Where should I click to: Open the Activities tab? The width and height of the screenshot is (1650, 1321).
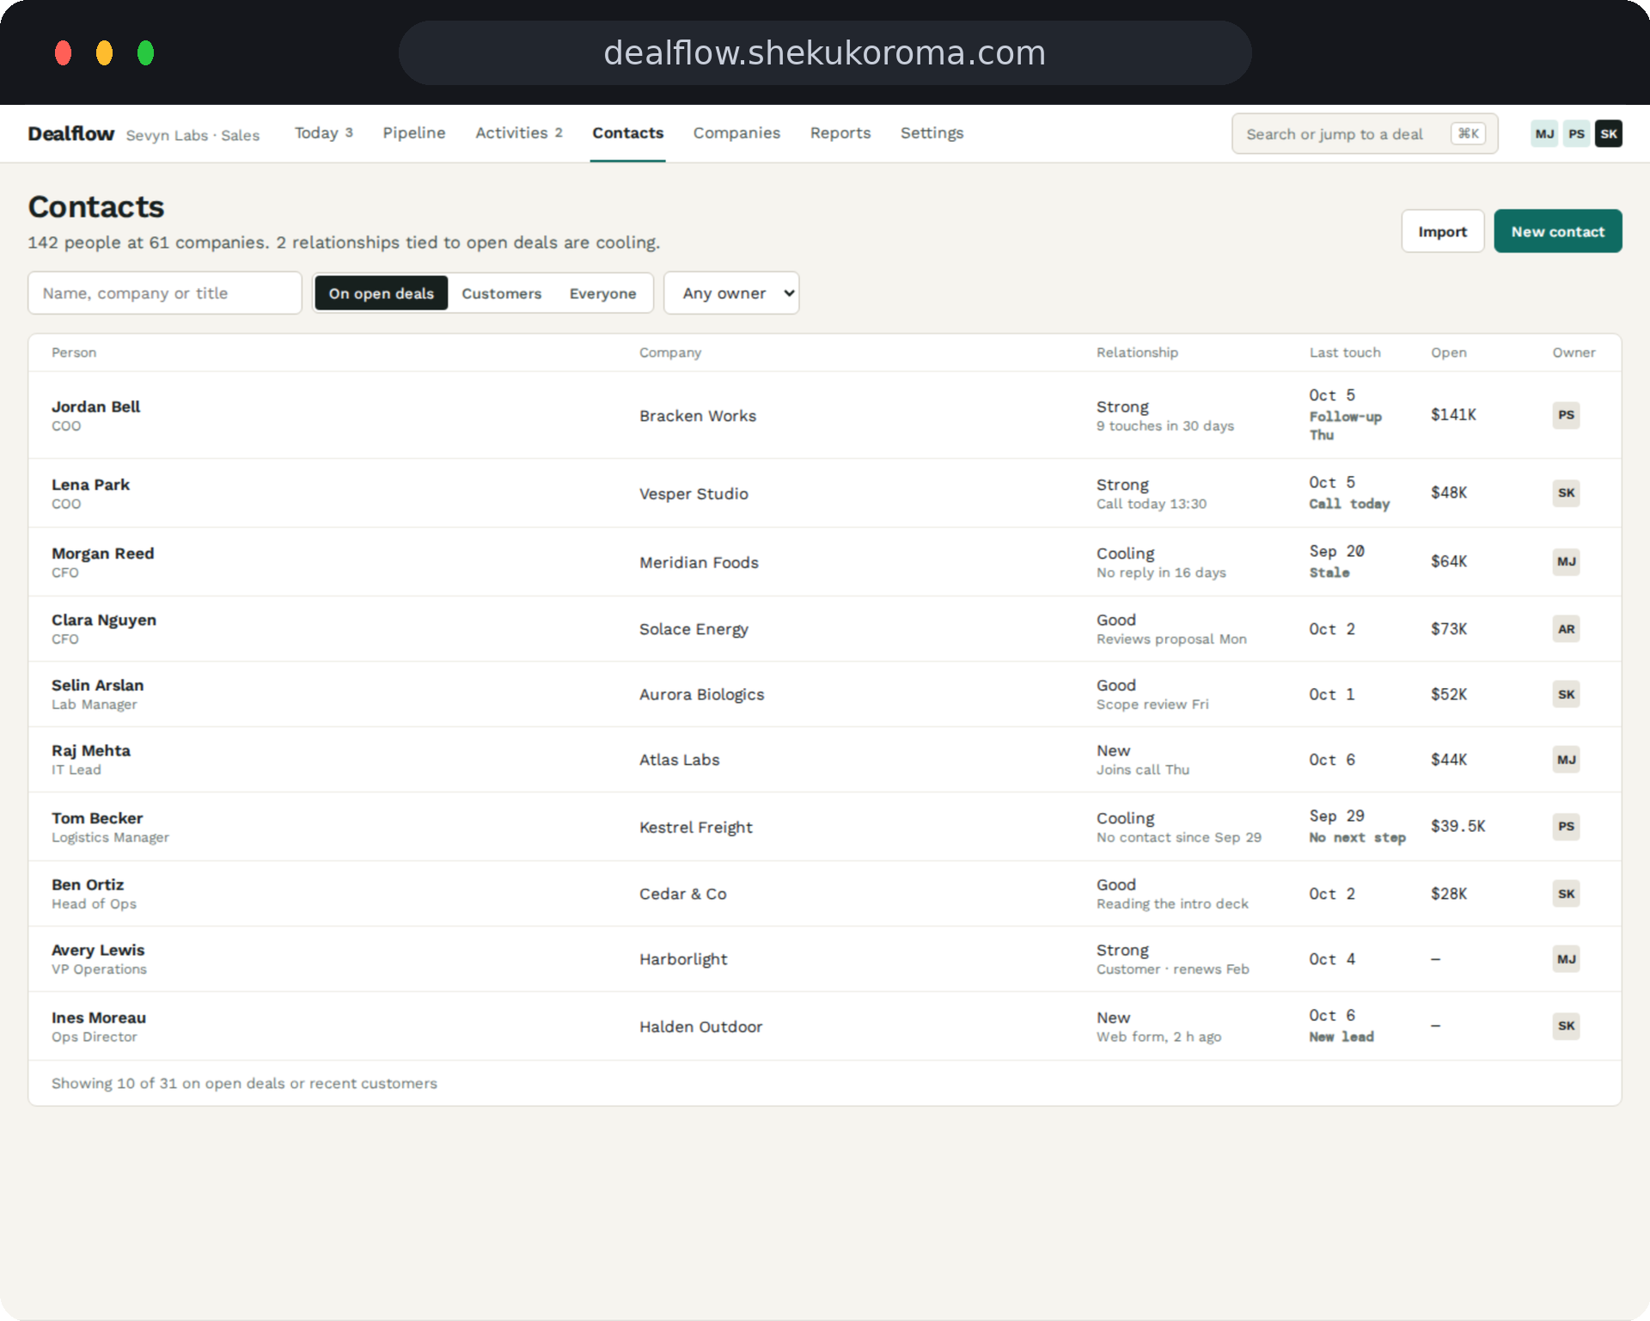click(518, 133)
